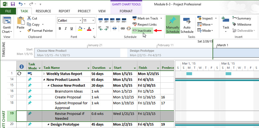The width and height of the screenshot is (259, 128).
Task: Toggle Bold formatting
Action: [60, 29]
